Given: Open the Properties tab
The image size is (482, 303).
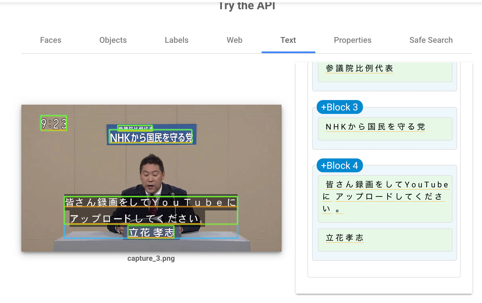Looking at the screenshot, I should (353, 40).
